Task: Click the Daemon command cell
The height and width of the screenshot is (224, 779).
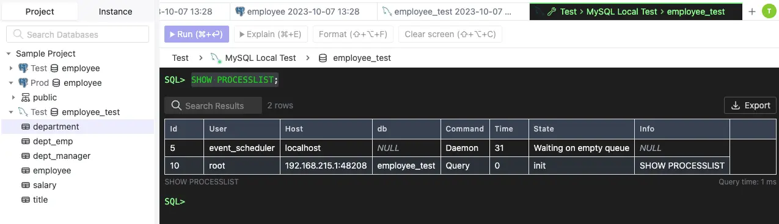Action: tap(465, 148)
